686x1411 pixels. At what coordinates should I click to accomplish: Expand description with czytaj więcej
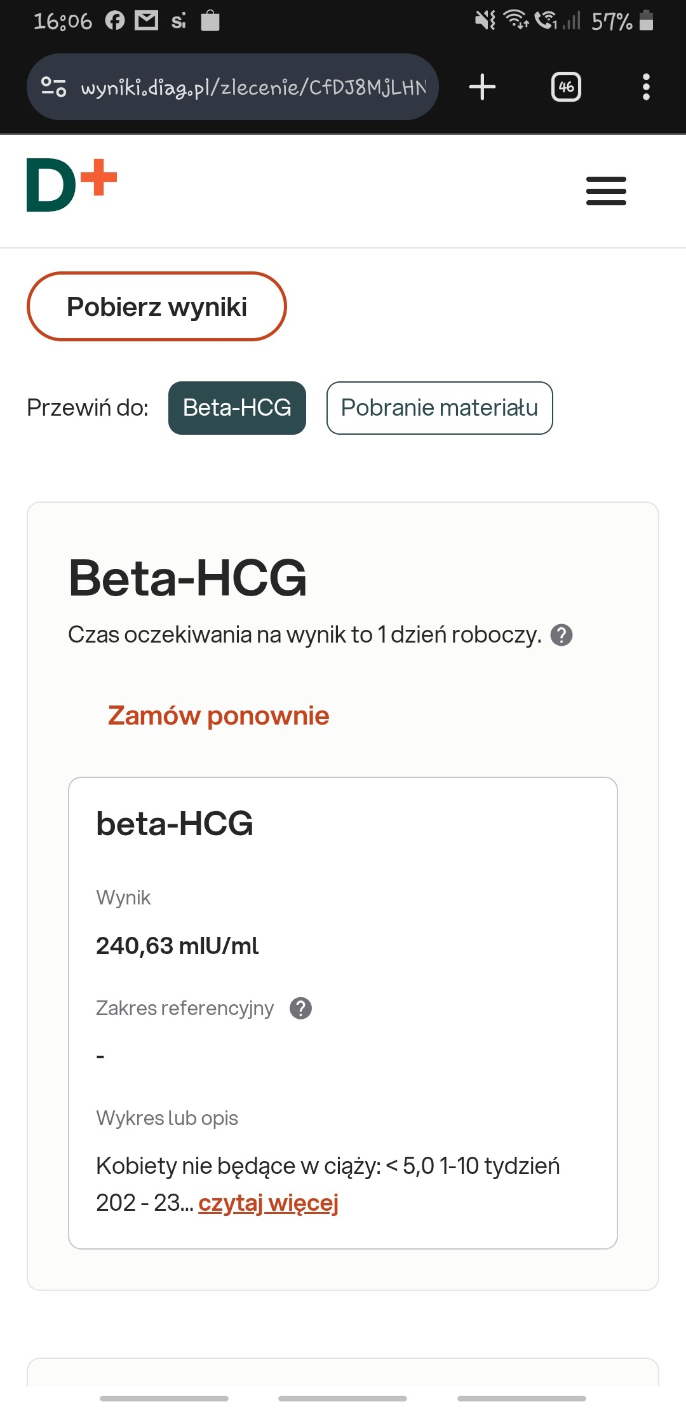coord(268,1203)
